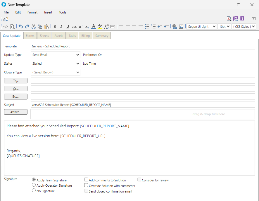The width and height of the screenshot is (259, 201).
Task: Paste from clipboard
Action: 46,27
